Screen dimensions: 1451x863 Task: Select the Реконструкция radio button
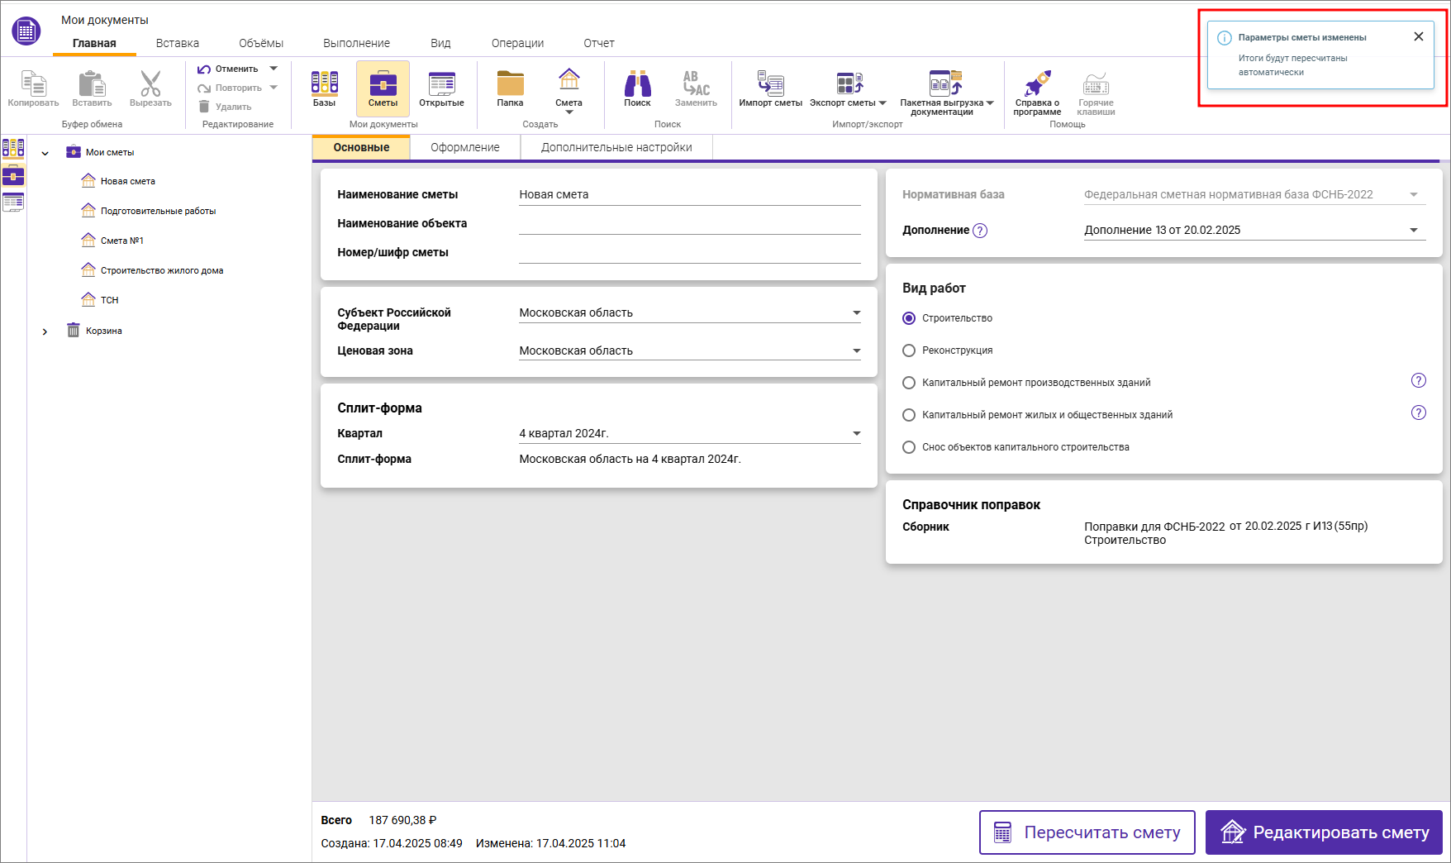pos(909,350)
